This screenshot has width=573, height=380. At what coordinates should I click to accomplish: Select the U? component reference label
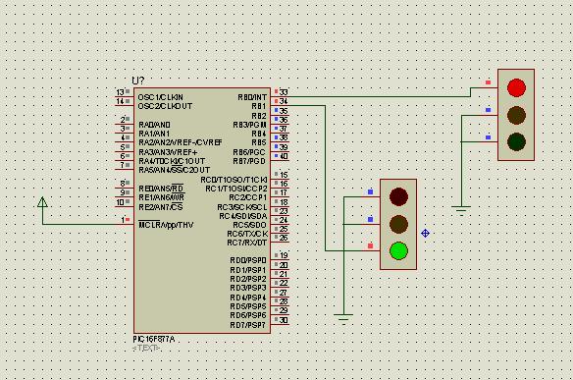pyautogui.click(x=138, y=81)
